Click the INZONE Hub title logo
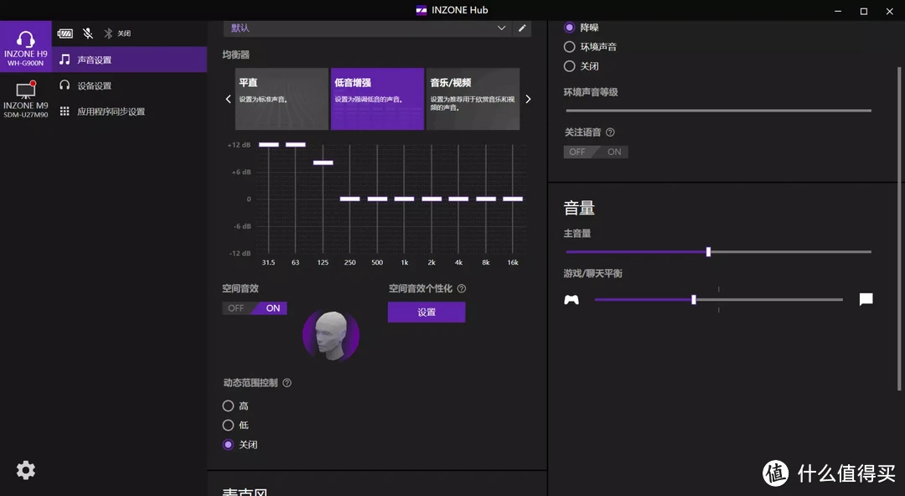This screenshot has height=496, width=905. [x=421, y=10]
